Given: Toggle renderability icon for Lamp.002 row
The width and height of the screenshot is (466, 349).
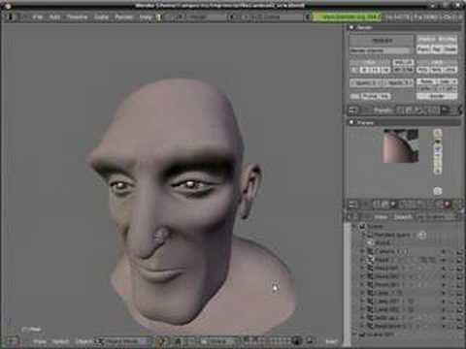Looking at the screenshot, I should pyautogui.click(x=460, y=309).
